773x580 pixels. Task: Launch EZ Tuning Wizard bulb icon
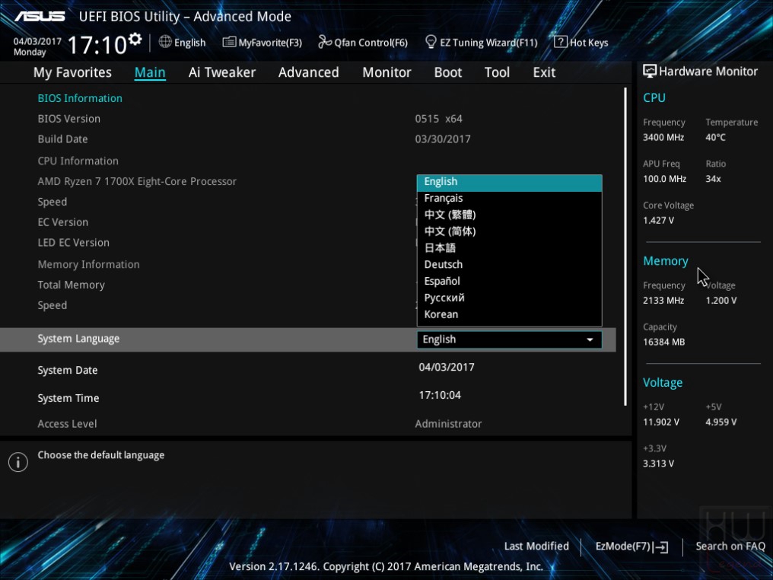pos(431,42)
